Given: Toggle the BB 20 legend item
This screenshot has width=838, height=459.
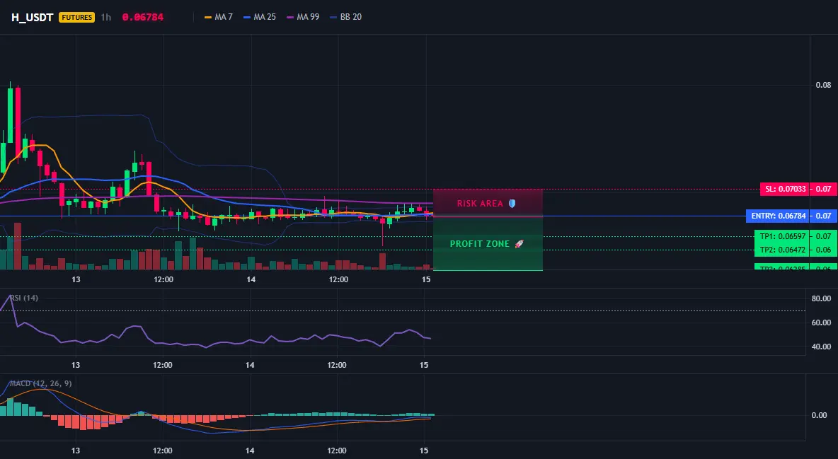Looking at the screenshot, I should pos(346,17).
